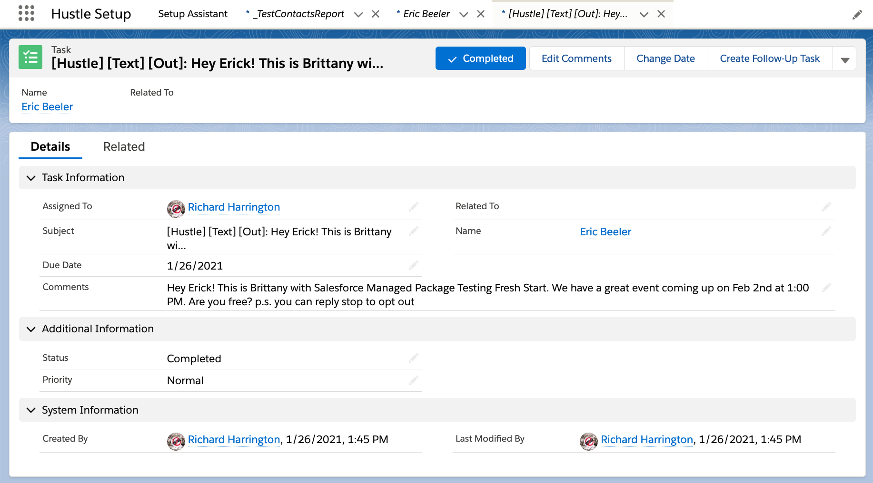873x483 pixels.
Task: Click the Hustle Setup app name
Action: tap(91, 14)
